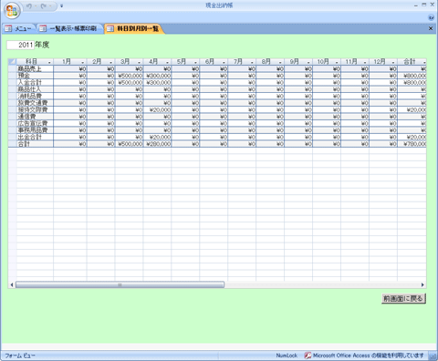Open the 2月 column filter dropdown

[x=111, y=62]
